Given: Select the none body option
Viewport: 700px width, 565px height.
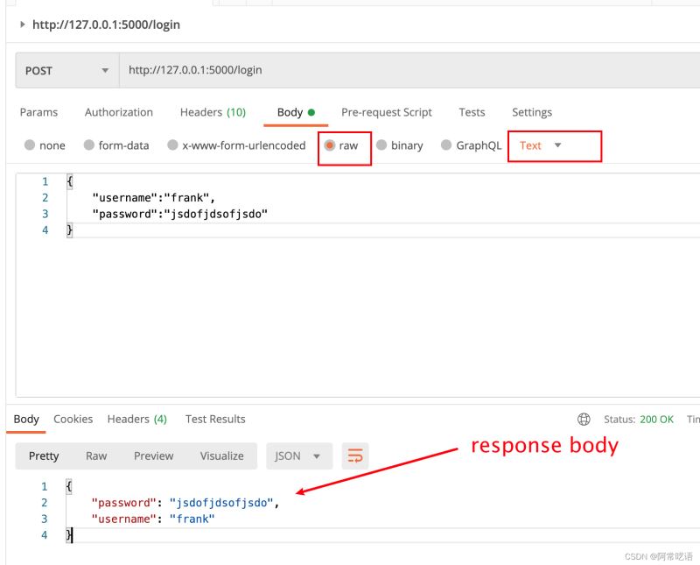Looking at the screenshot, I should pos(30,145).
